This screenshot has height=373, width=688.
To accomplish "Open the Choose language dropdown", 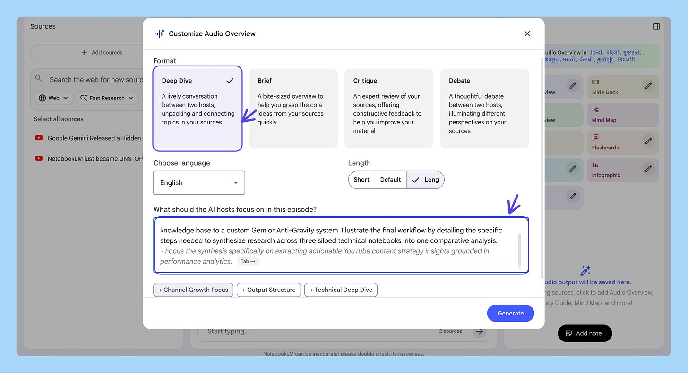I will pyautogui.click(x=199, y=182).
